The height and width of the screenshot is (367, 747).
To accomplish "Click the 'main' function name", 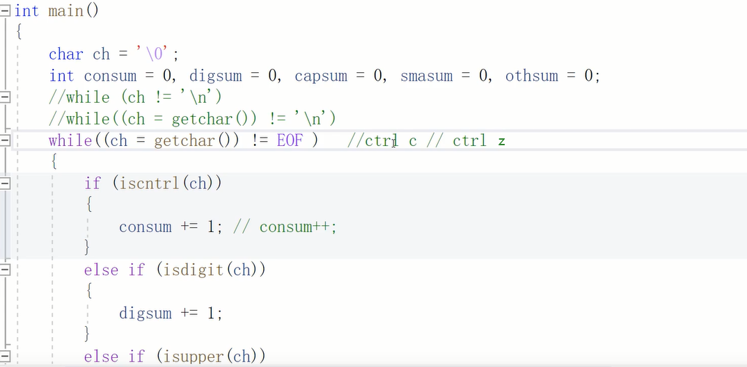I will tap(65, 11).
